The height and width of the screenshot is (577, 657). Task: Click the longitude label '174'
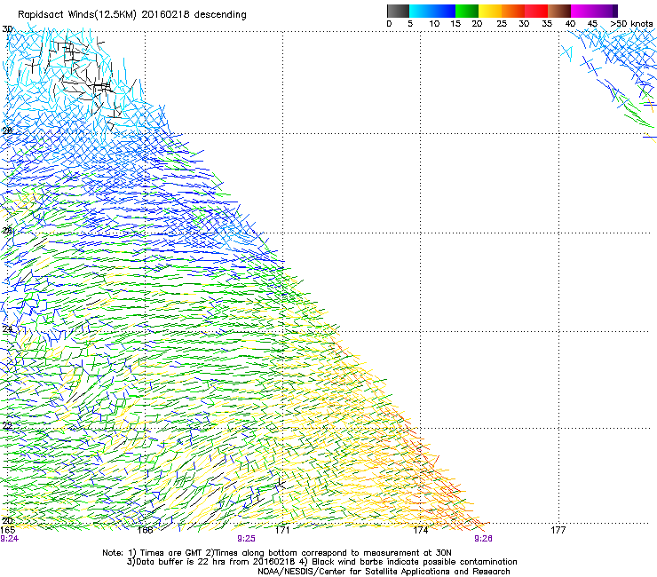[x=420, y=530]
